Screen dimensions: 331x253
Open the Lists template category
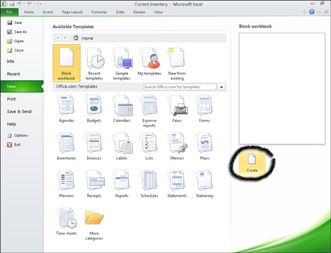click(149, 146)
